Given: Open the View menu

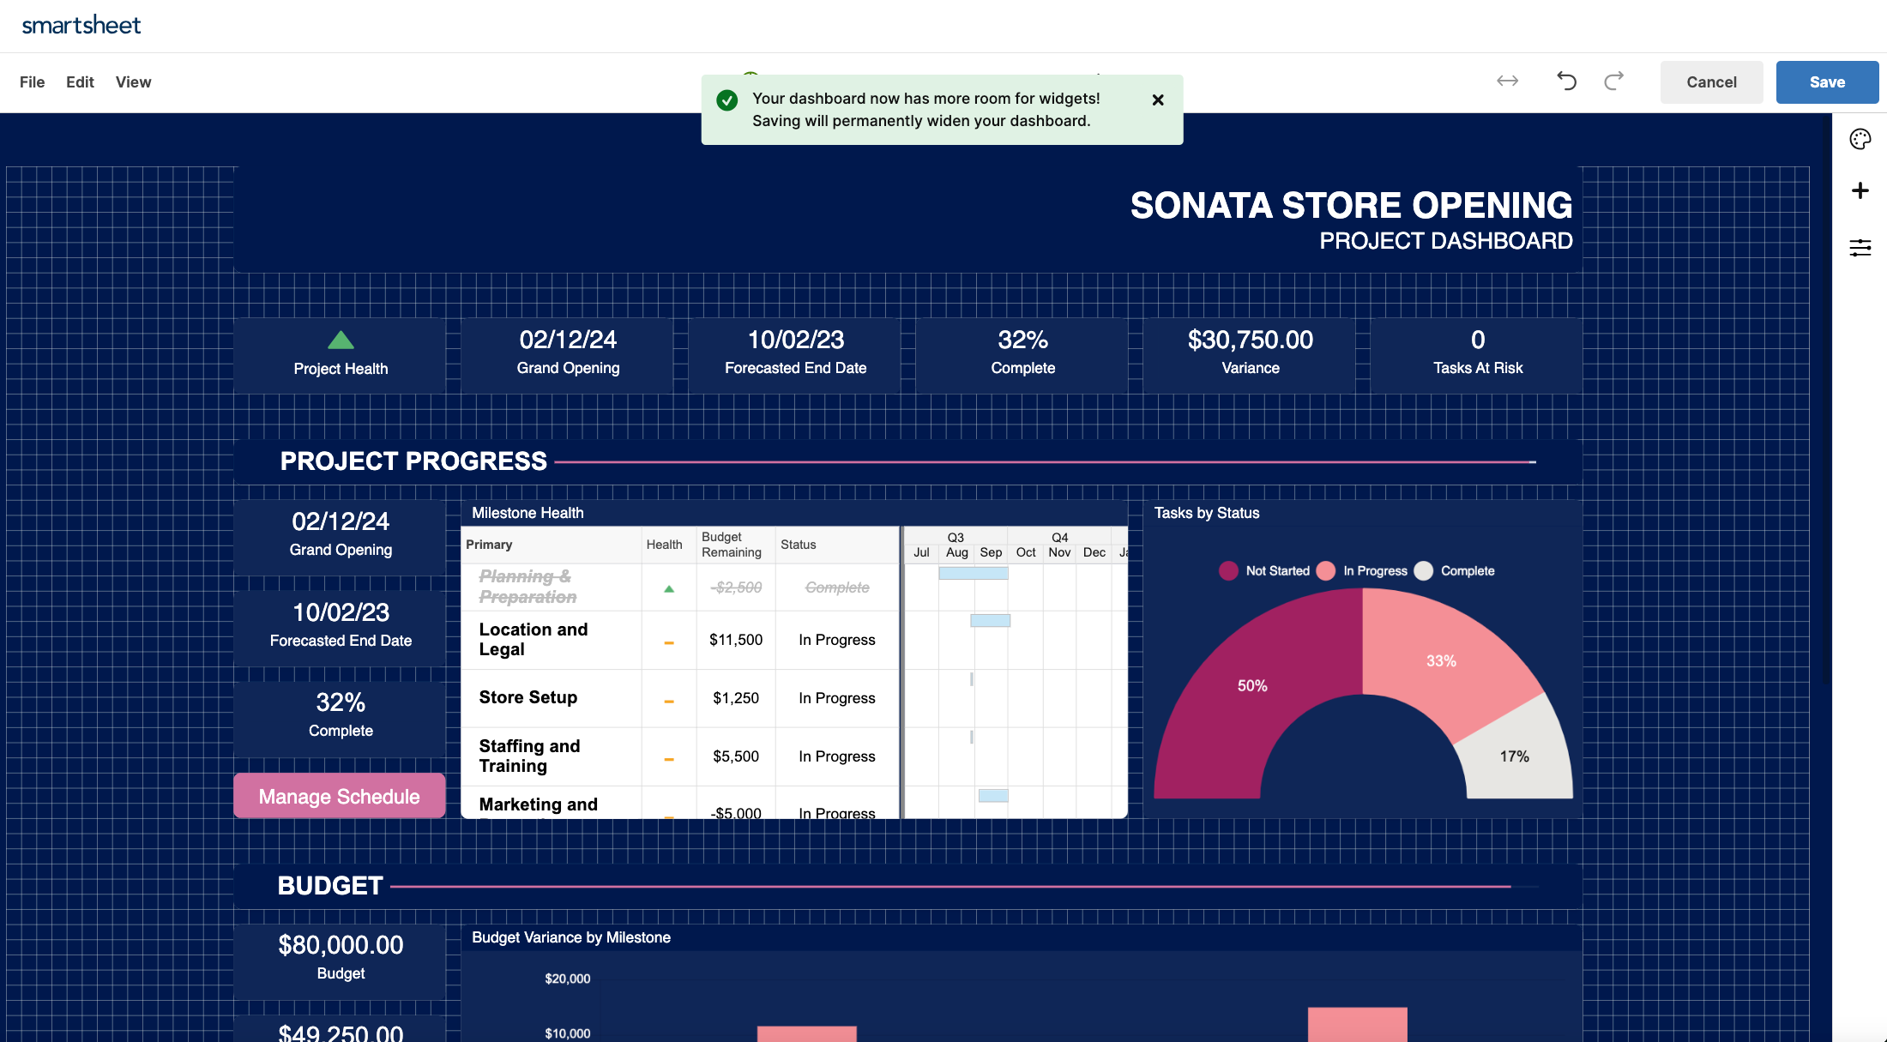Looking at the screenshot, I should (x=133, y=82).
